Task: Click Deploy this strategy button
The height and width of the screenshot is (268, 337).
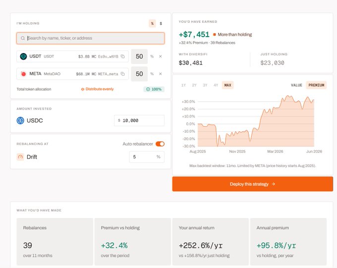Action: [253, 184]
